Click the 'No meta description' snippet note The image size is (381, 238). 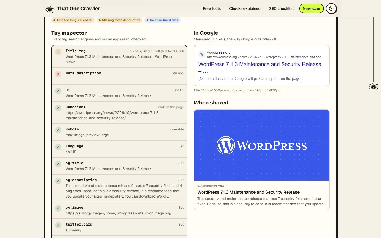(251, 79)
